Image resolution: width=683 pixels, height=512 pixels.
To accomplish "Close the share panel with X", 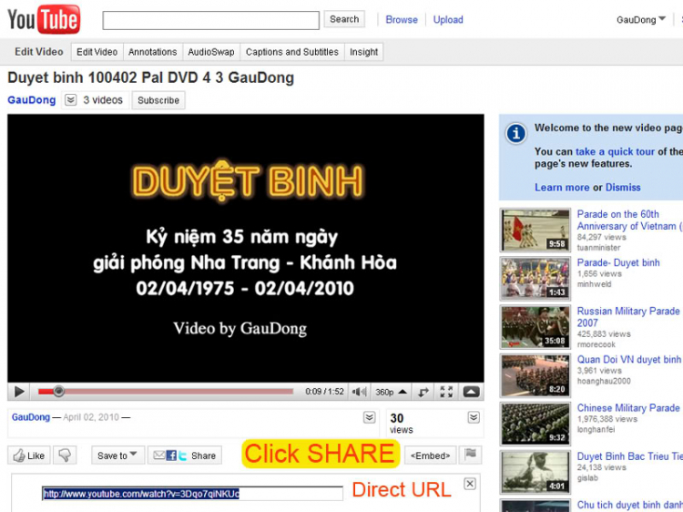I will click(x=470, y=484).
